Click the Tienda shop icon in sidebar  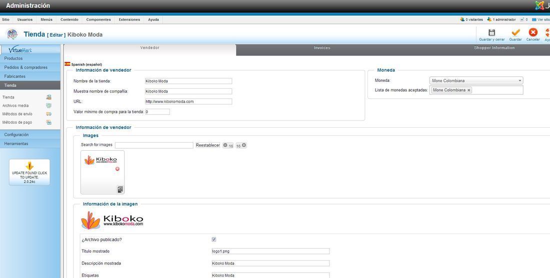49,97
